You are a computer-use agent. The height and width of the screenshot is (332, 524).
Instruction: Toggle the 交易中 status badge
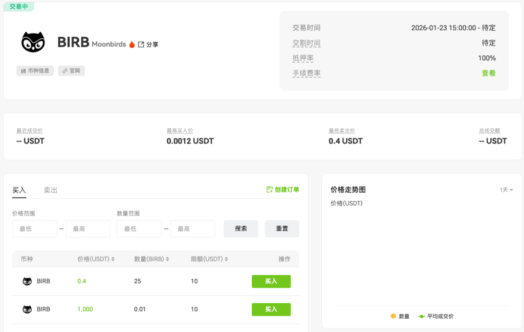pyautogui.click(x=18, y=7)
